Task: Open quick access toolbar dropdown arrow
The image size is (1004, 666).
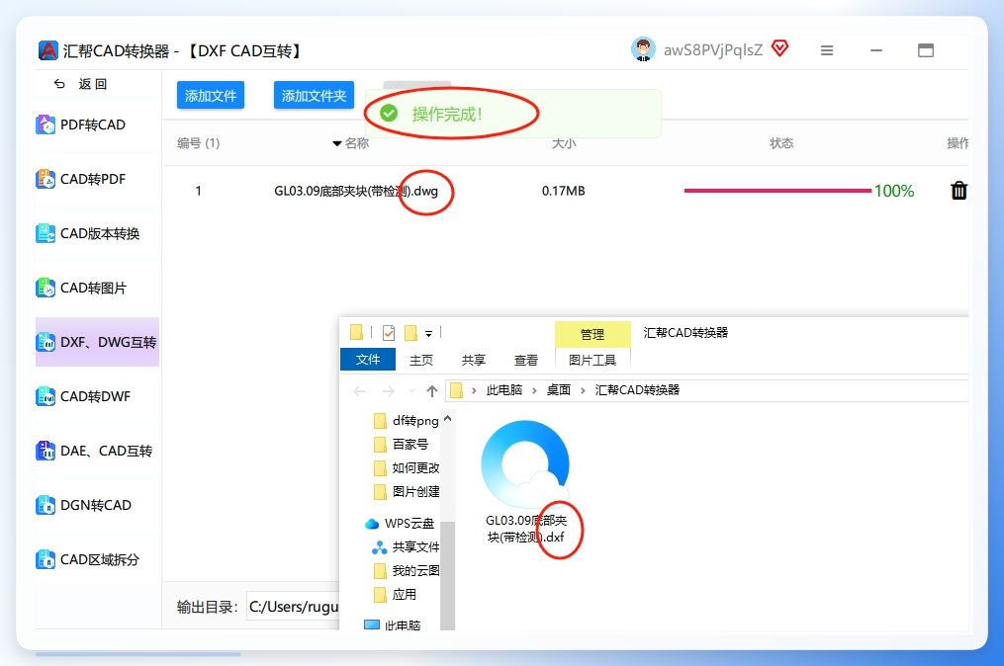Action: [429, 333]
